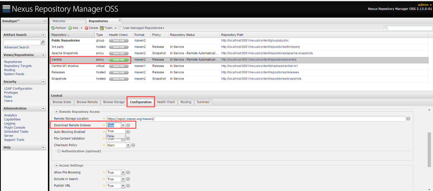The width and height of the screenshot is (433, 191).
Task: Expand the Help panel
Action: tap(43, 147)
